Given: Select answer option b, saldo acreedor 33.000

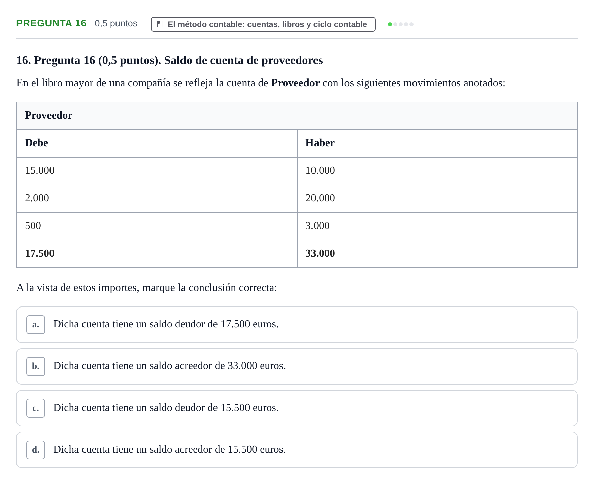Looking at the screenshot, I should pos(297,366).
